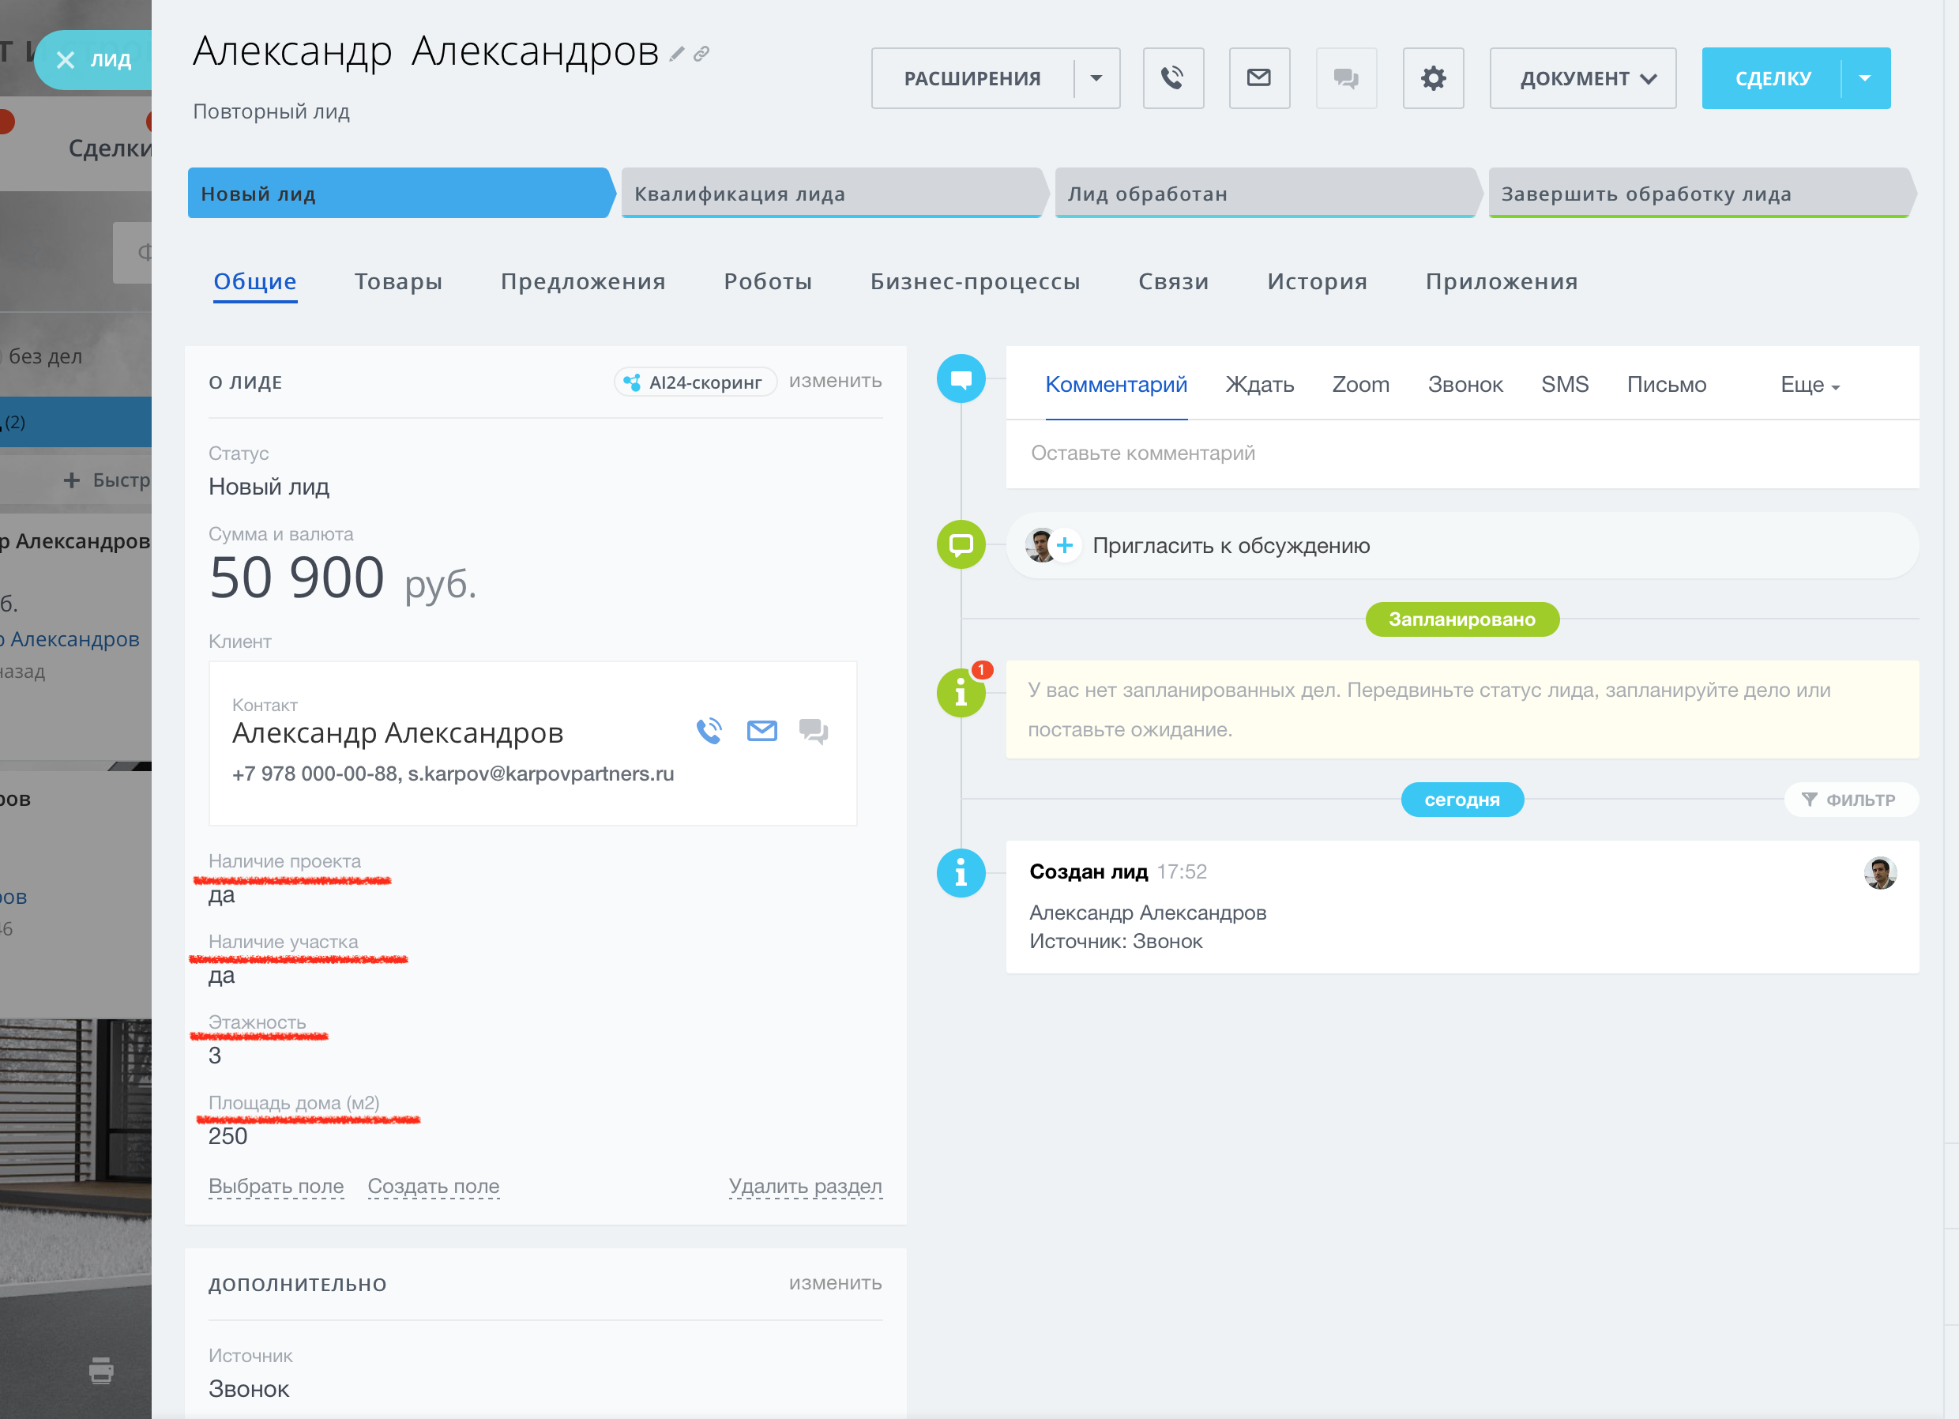This screenshot has height=1419, width=1959.
Task: Expand the РАСШИРЕНИЯ dropdown arrow
Action: pyautogui.click(x=1096, y=79)
